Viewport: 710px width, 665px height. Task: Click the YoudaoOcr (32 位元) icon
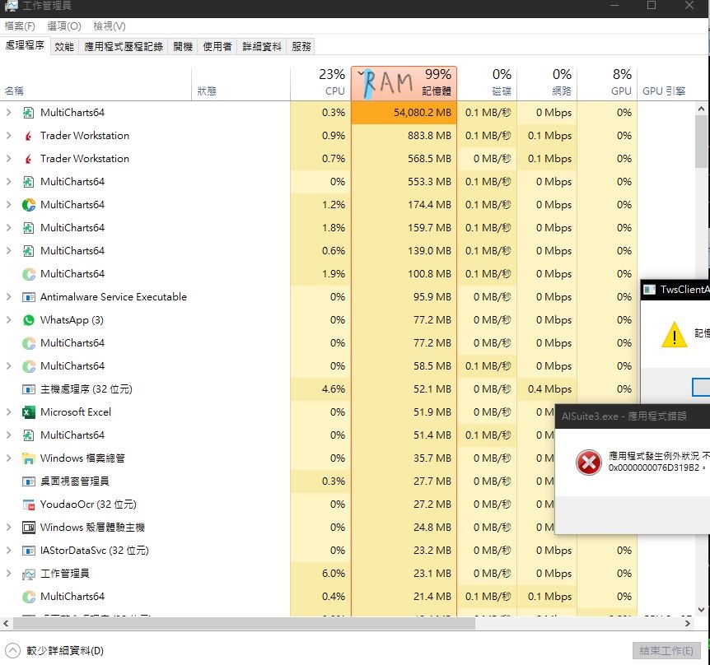(x=29, y=505)
